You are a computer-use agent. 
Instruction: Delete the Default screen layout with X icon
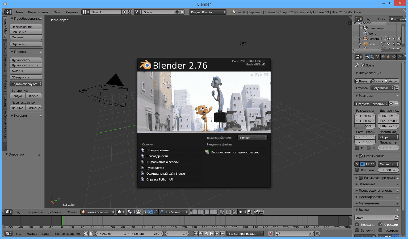tap(129, 12)
